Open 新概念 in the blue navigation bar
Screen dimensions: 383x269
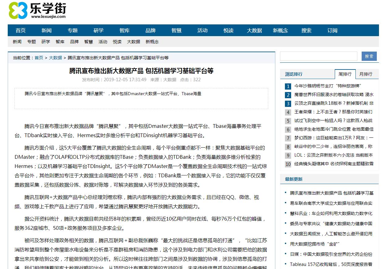(x=281, y=31)
